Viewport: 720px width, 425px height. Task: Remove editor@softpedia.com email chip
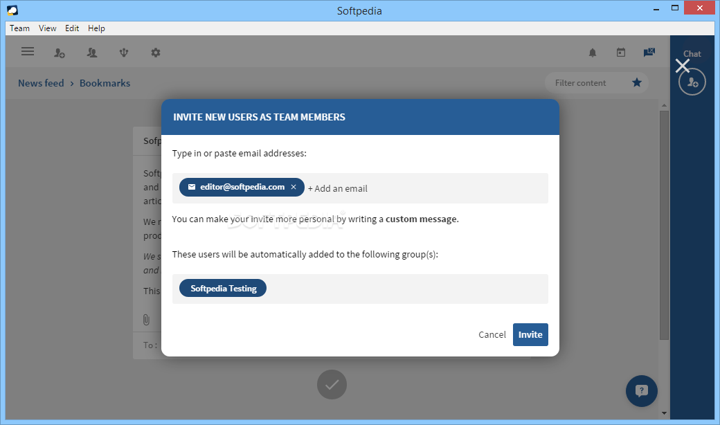(294, 187)
